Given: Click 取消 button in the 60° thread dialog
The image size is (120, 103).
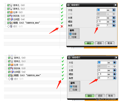Looking at the screenshot, I should pos(110,43).
